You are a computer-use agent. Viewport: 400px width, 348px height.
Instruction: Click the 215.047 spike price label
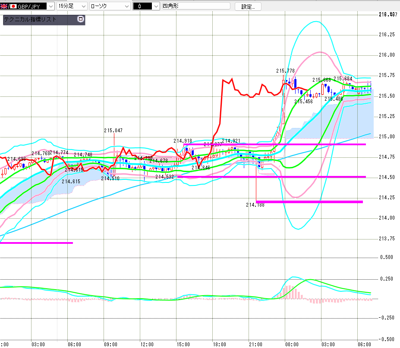pos(113,131)
